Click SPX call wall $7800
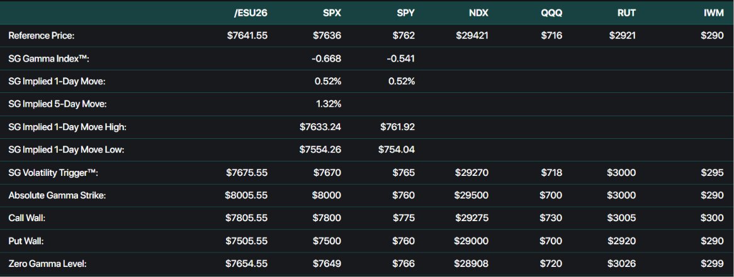 pyautogui.click(x=327, y=218)
